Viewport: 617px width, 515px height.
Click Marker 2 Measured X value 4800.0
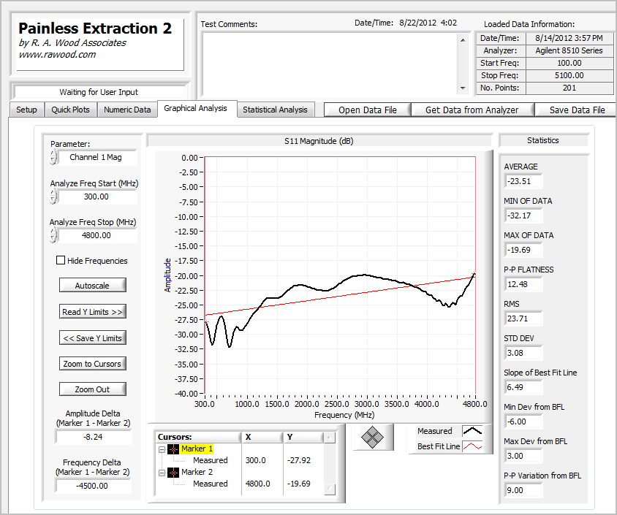pyautogui.click(x=258, y=484)
